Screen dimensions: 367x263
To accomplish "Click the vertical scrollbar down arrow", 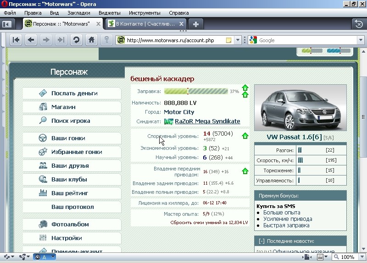I will click(x=363, y=249).
